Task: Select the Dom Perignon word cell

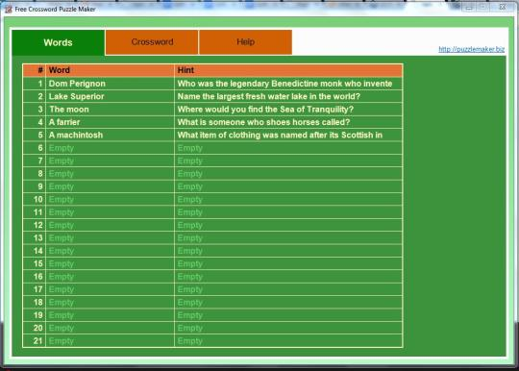Action: pos(110,84)
